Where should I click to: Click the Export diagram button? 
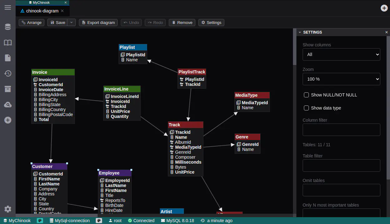(x=98, y=22)
